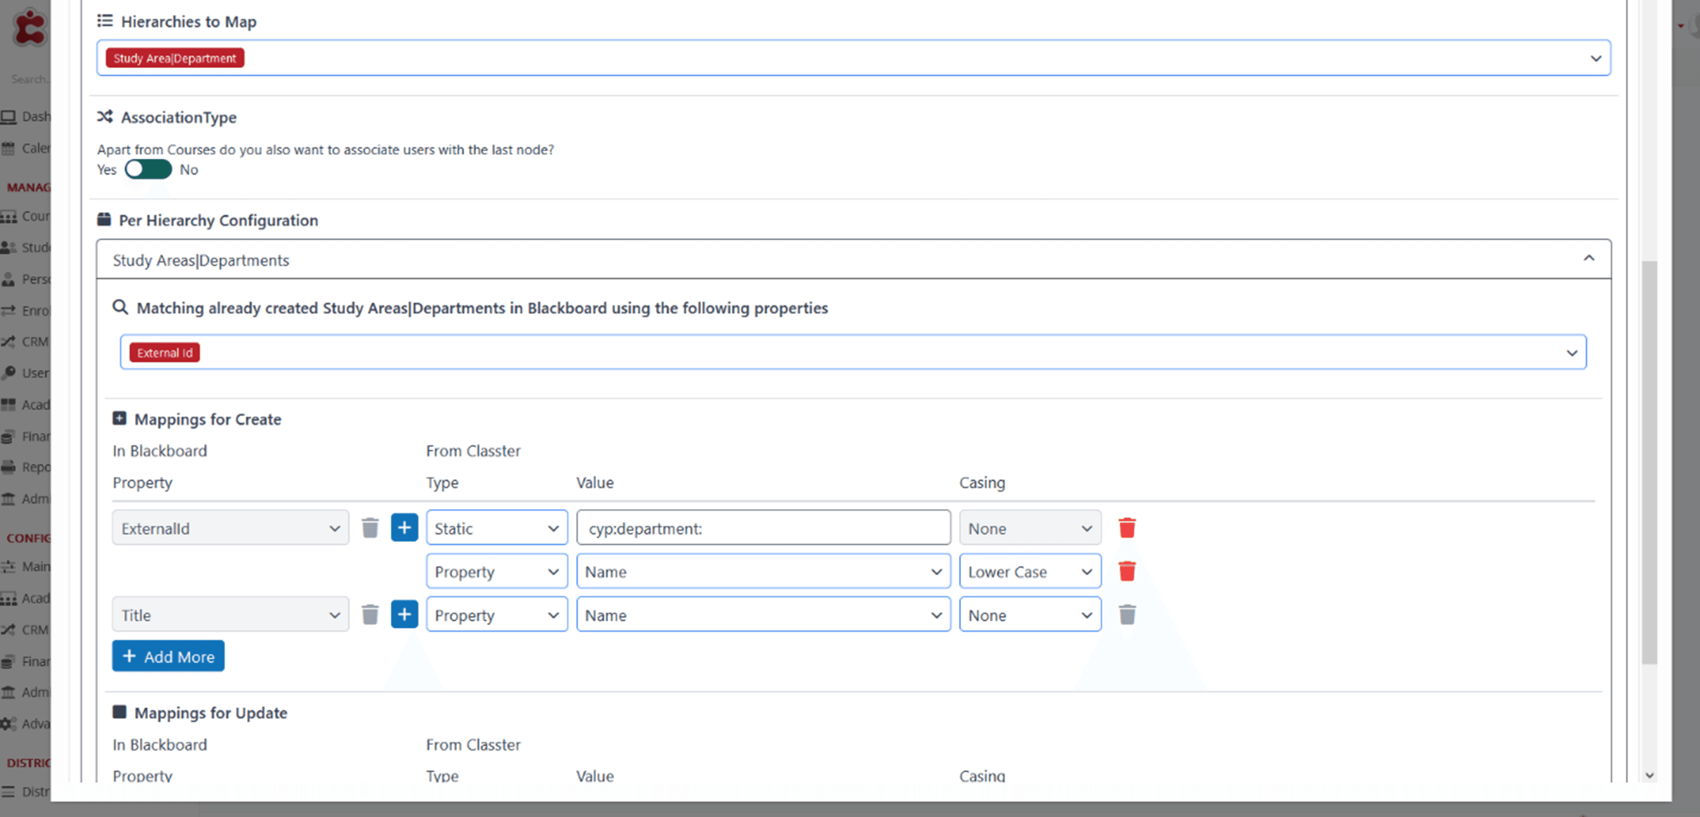Open the Lower Case casing dropdown

click(1029, 571)
